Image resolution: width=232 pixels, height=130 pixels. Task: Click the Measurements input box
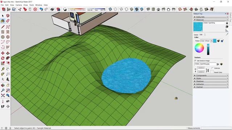pyautogui.click(x=216, y=128)
